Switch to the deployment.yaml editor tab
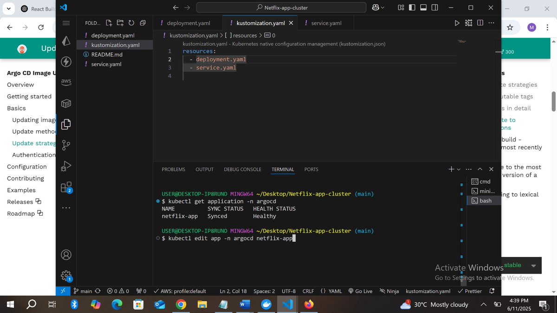The image size is (557, 313). click(x=188, y=23)
